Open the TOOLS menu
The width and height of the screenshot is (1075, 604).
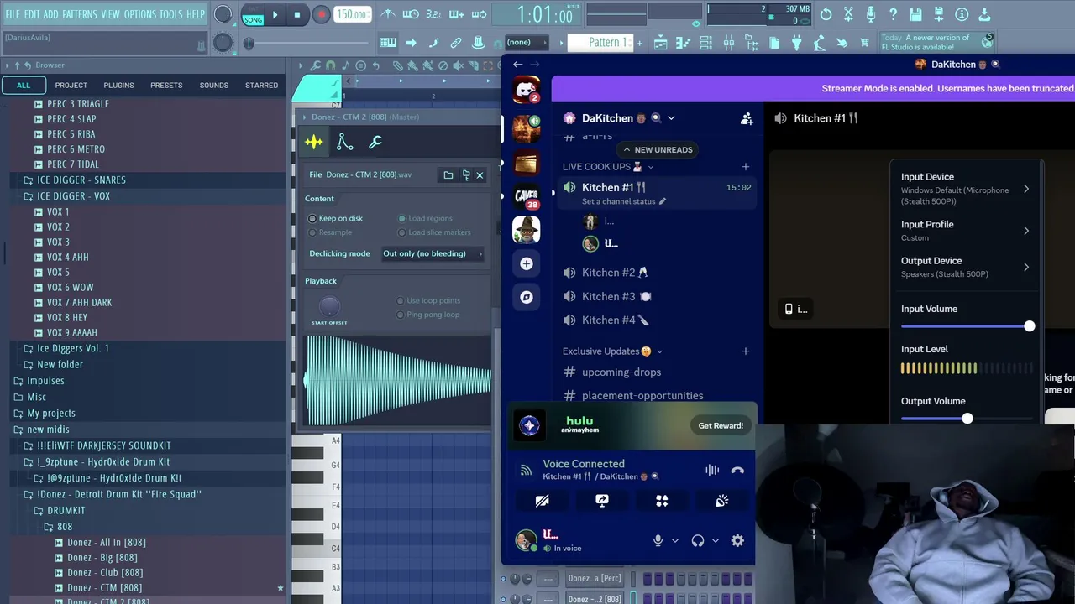click(x=171, y=14)
